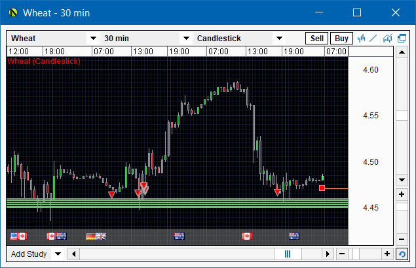Click the German and UK flags event marker

point(96,236)
